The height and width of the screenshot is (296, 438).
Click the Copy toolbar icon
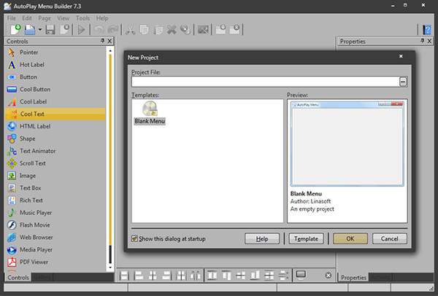click(x=144, y=30)
